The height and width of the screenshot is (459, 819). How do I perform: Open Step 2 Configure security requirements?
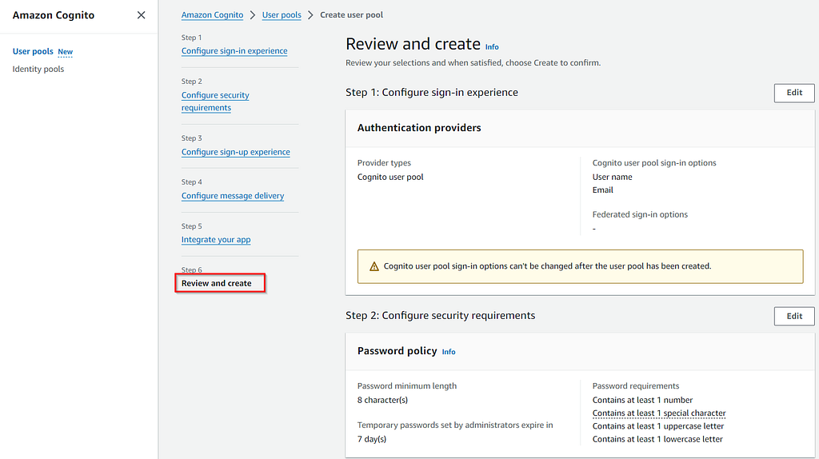(x=215, y=102)
